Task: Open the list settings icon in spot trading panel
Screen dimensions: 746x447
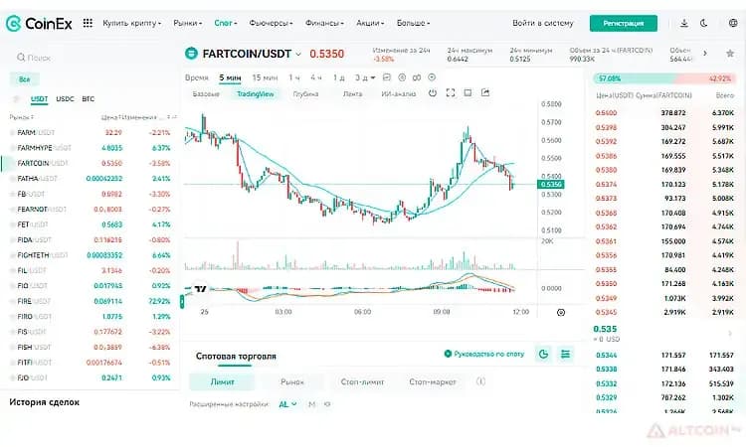Action: (x=565, y=354)
